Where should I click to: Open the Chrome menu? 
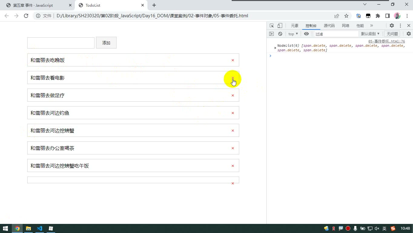(x=406, y=16)
